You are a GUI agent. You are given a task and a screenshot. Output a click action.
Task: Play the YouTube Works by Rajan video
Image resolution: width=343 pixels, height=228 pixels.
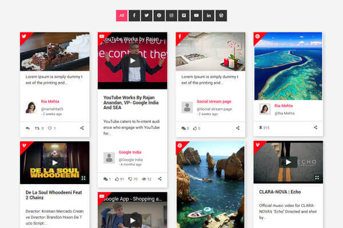pyautogui.click(x=133, y=60)
